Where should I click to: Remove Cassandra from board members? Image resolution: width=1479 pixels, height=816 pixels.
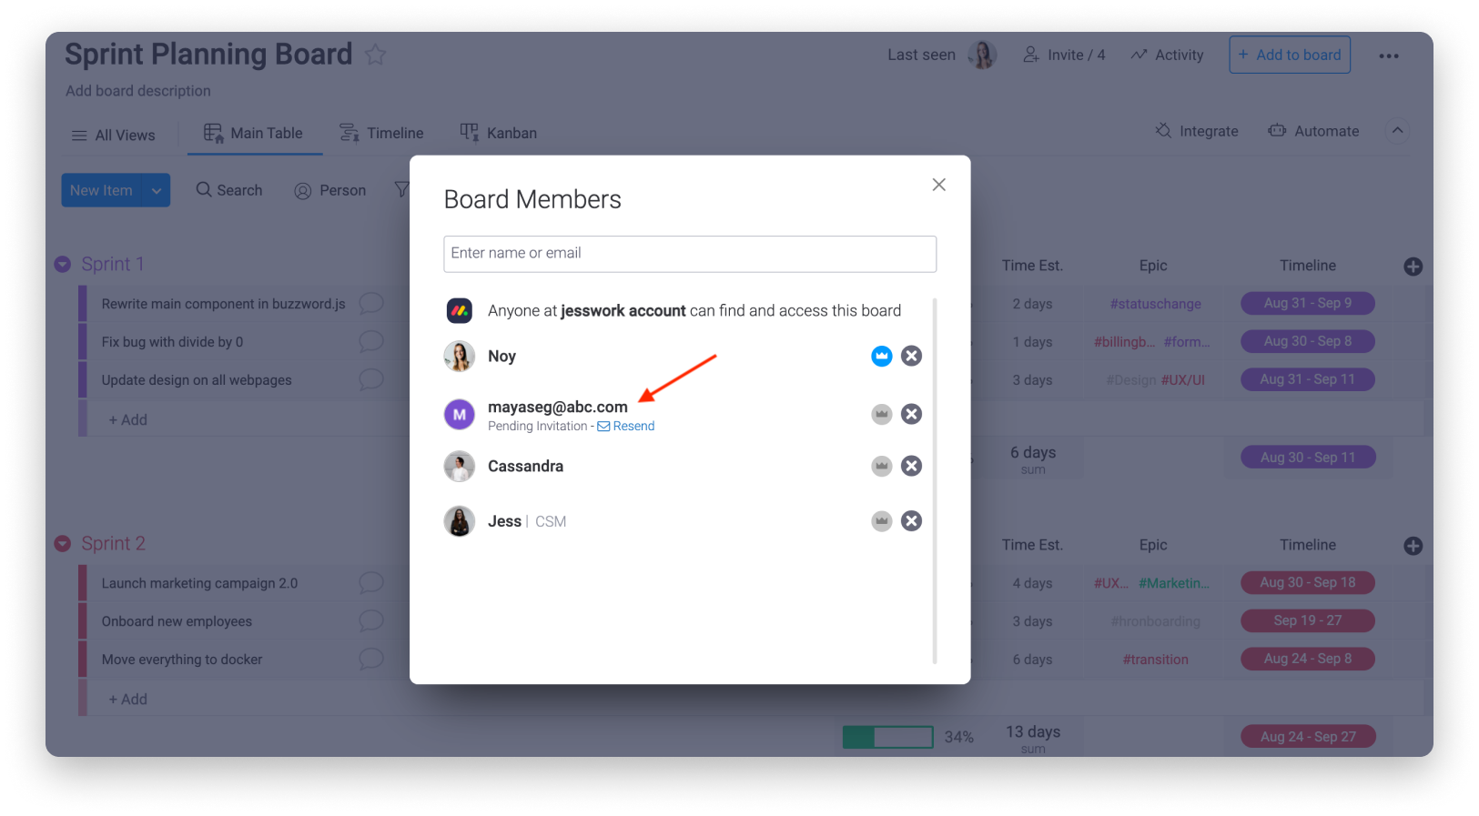911,466
